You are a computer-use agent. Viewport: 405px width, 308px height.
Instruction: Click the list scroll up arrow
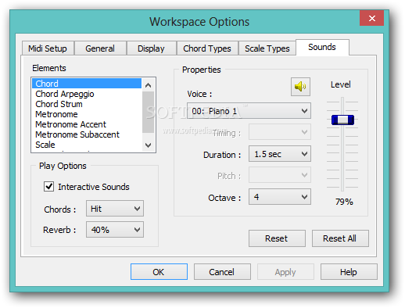tap(148, 85)
